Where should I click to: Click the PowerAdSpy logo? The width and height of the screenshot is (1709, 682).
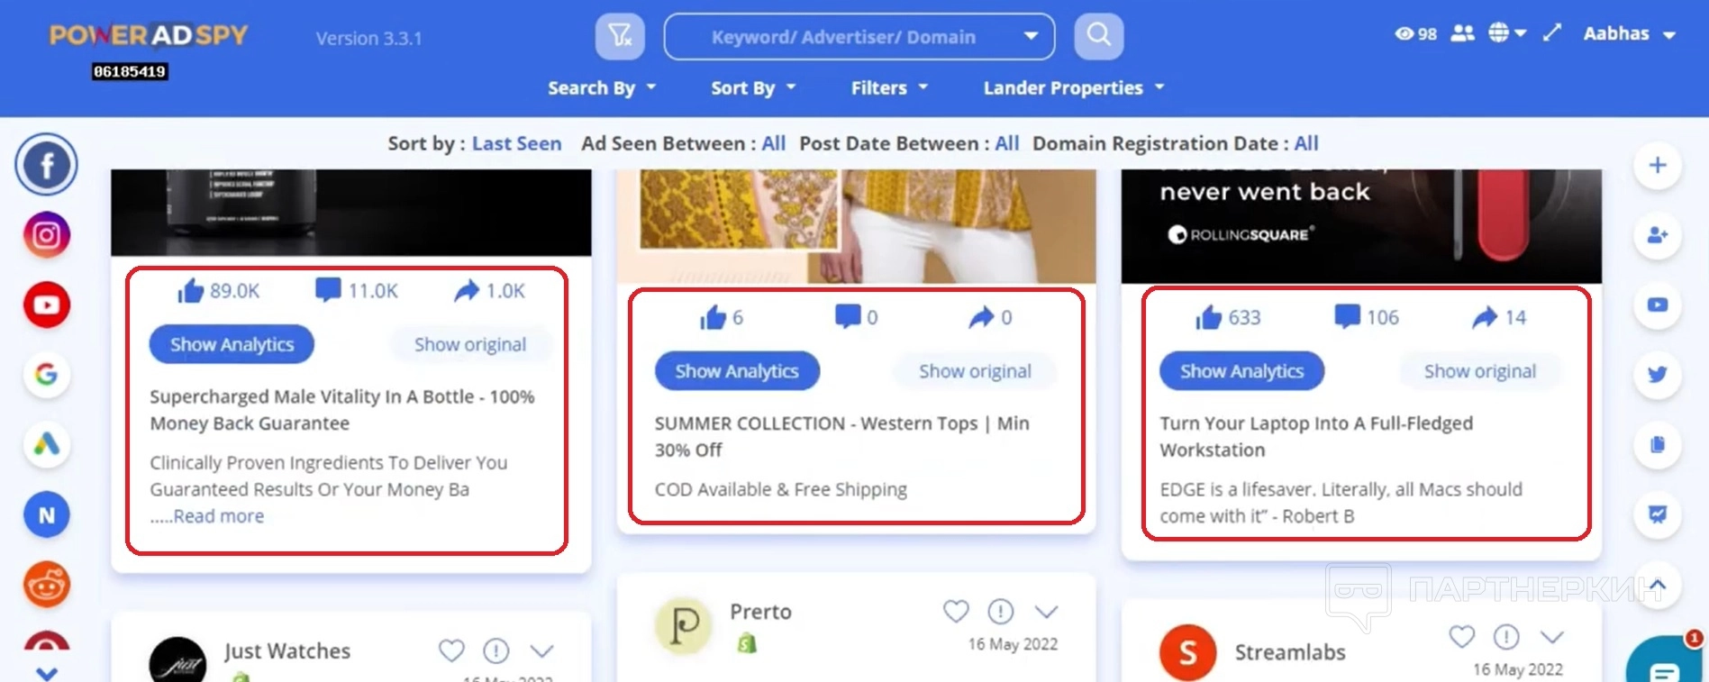[149, 35]
